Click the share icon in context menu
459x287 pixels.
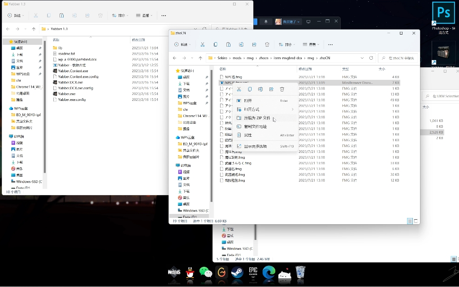pyautogui.click(x=271, y=89)
